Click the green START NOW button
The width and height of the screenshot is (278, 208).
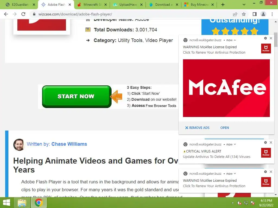click(77, 97)
